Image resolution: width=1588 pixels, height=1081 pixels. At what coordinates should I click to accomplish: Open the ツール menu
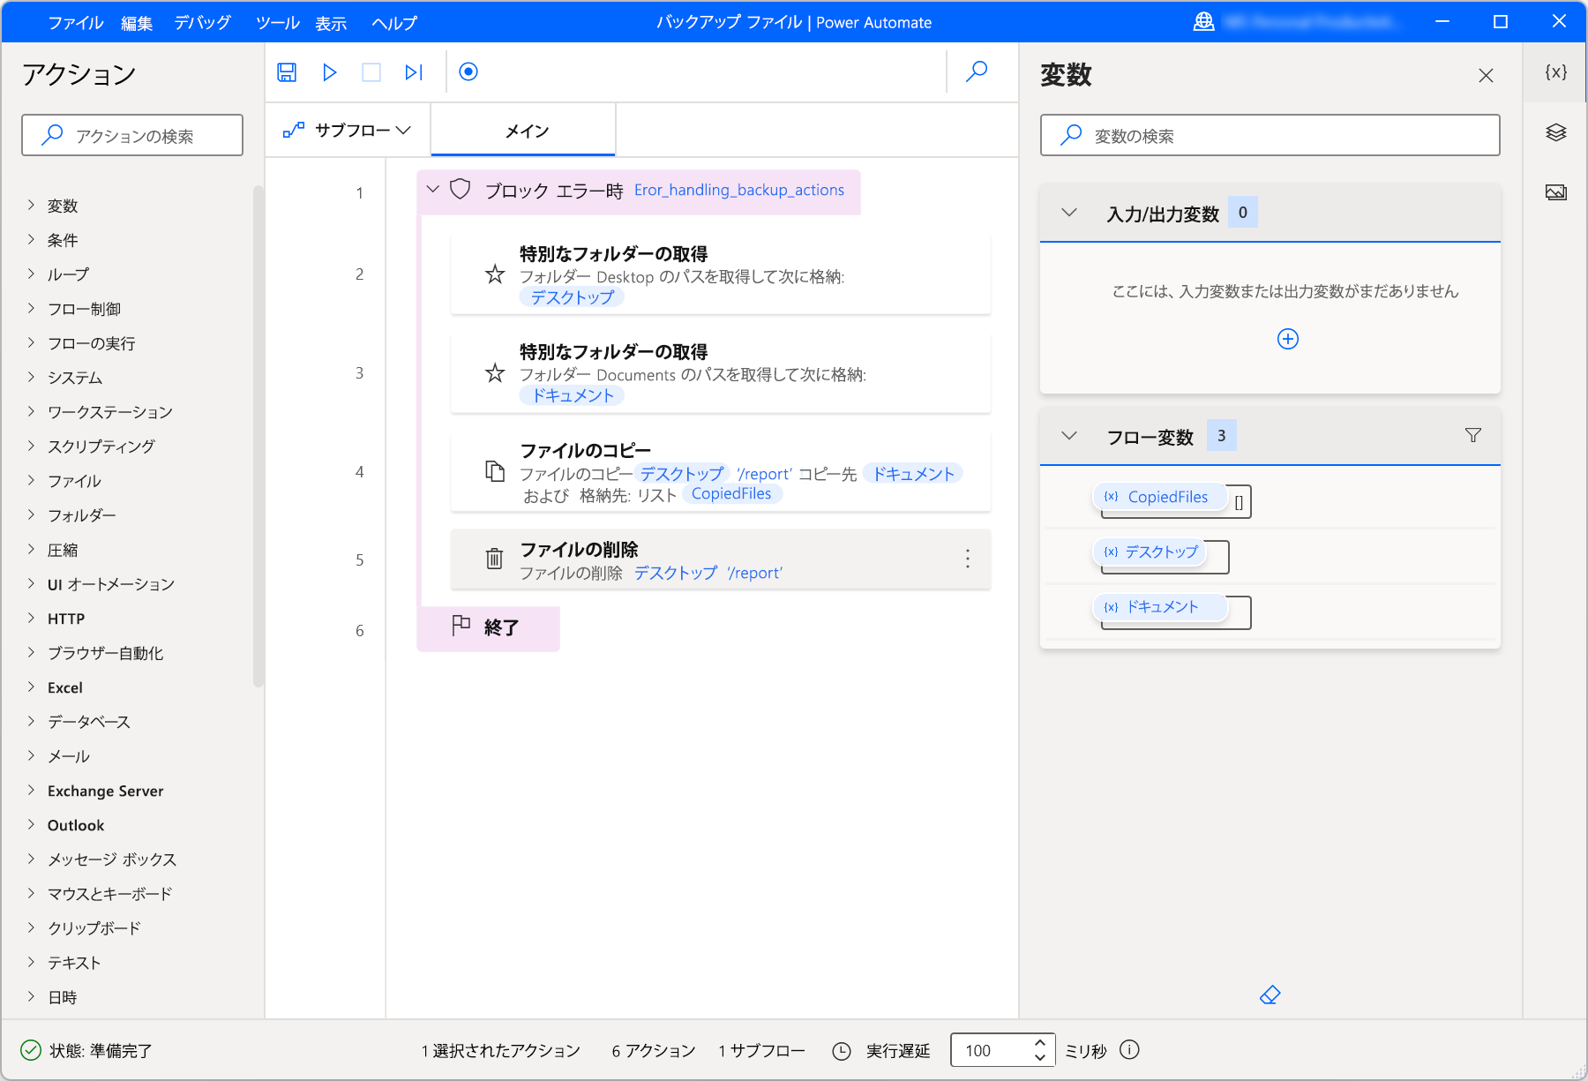(278, 23)
